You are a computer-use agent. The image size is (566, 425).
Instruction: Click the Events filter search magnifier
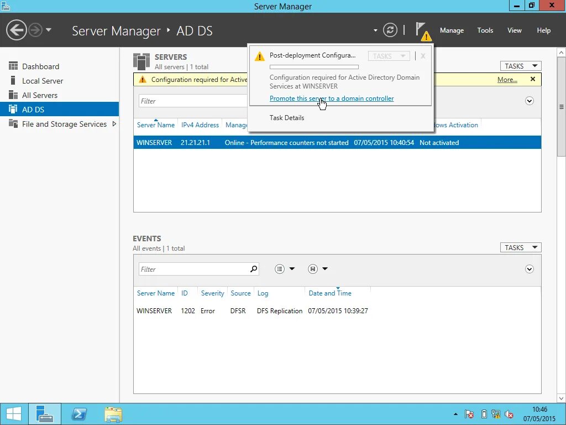tap(253, 269)
